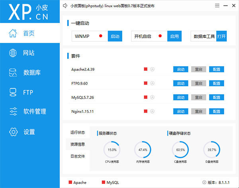Switch to 运行状态 tab
This screenshot has height=188, width=239.
(78, 132)
